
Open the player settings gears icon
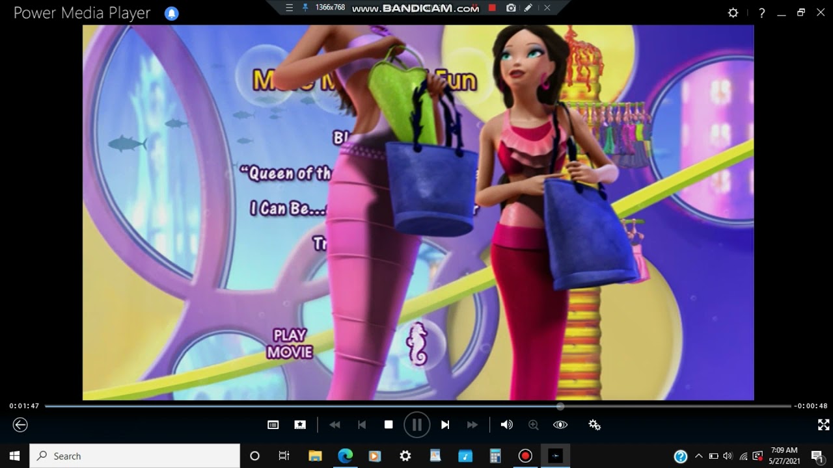coord(594,424)
